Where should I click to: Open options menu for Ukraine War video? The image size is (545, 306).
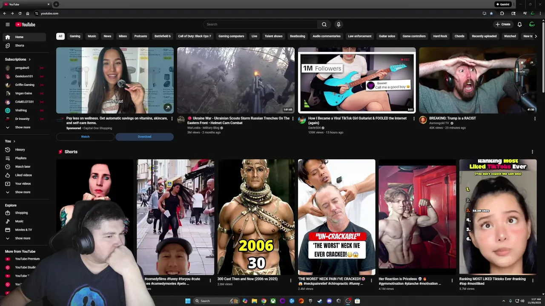[293, 119]
